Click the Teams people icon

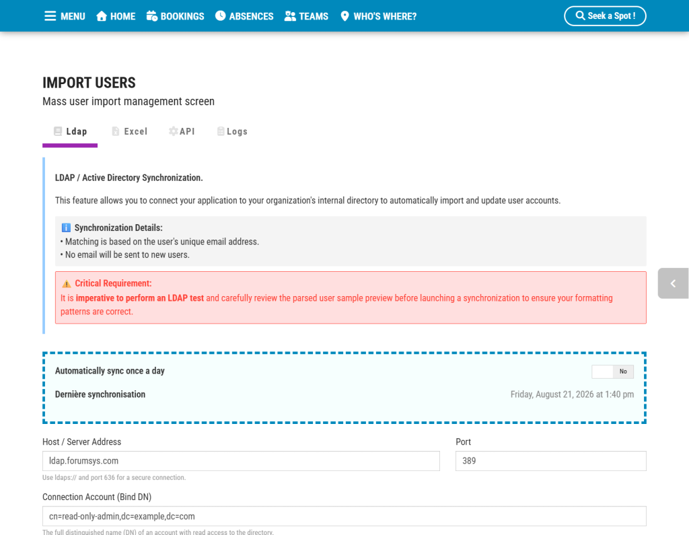tap(290, 16)
